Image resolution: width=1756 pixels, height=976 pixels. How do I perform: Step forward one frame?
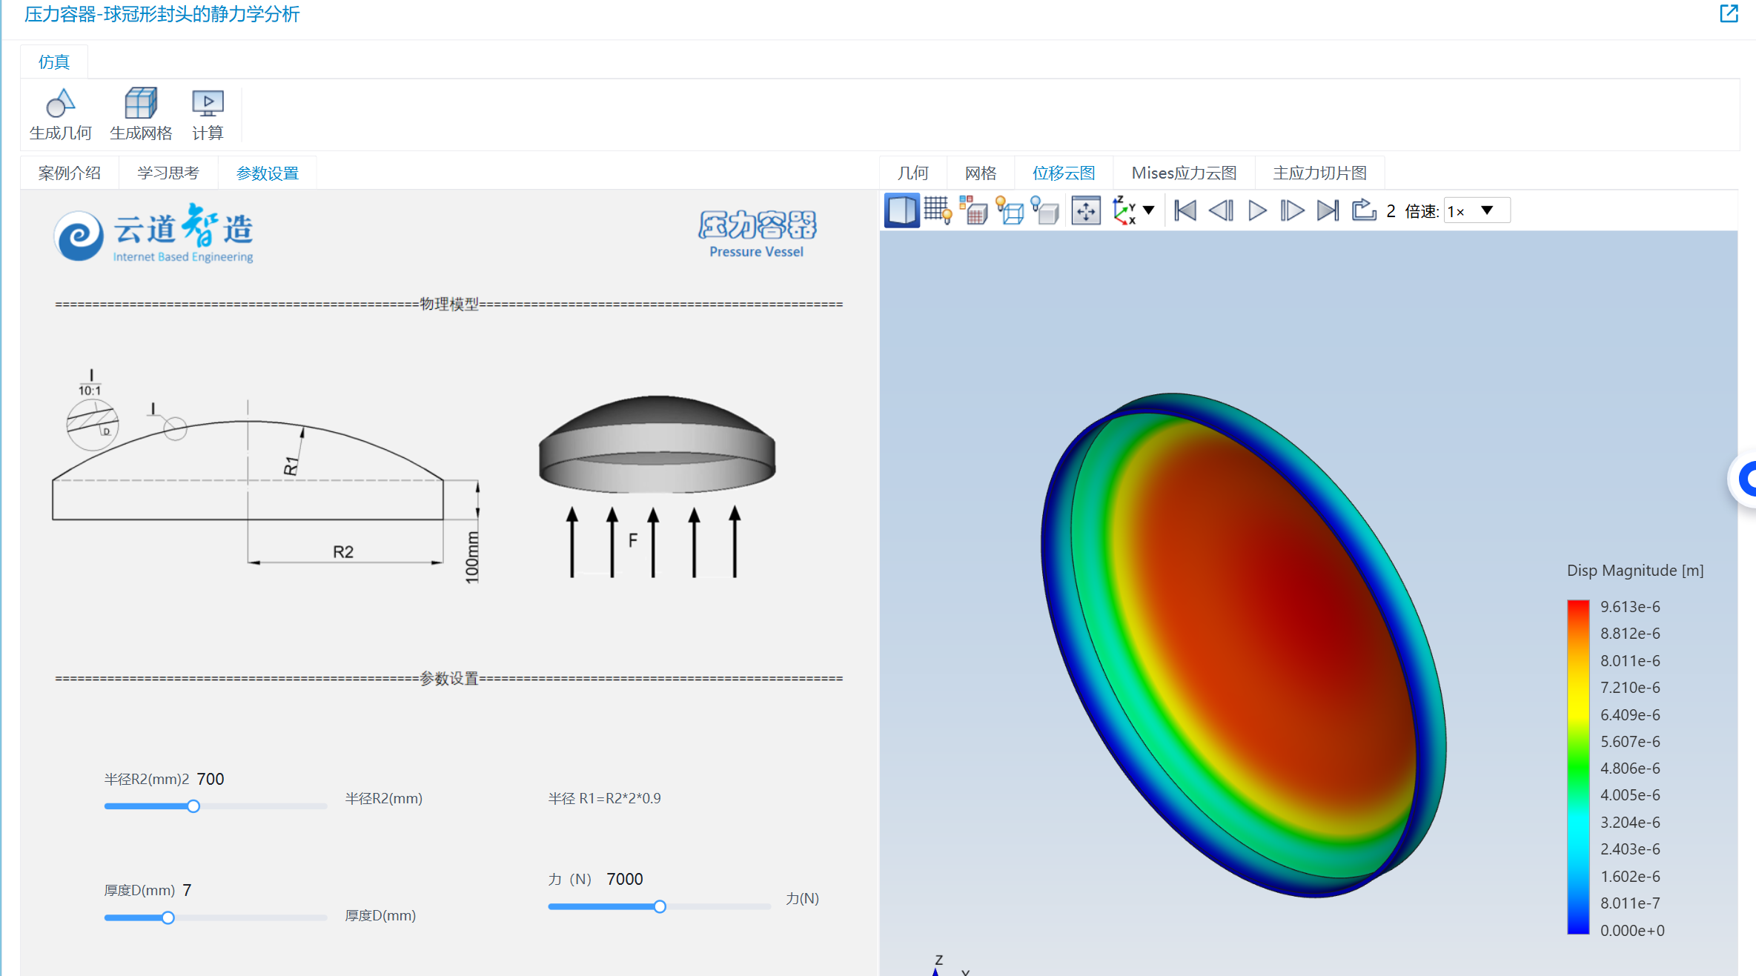[x=1292, y=211]
